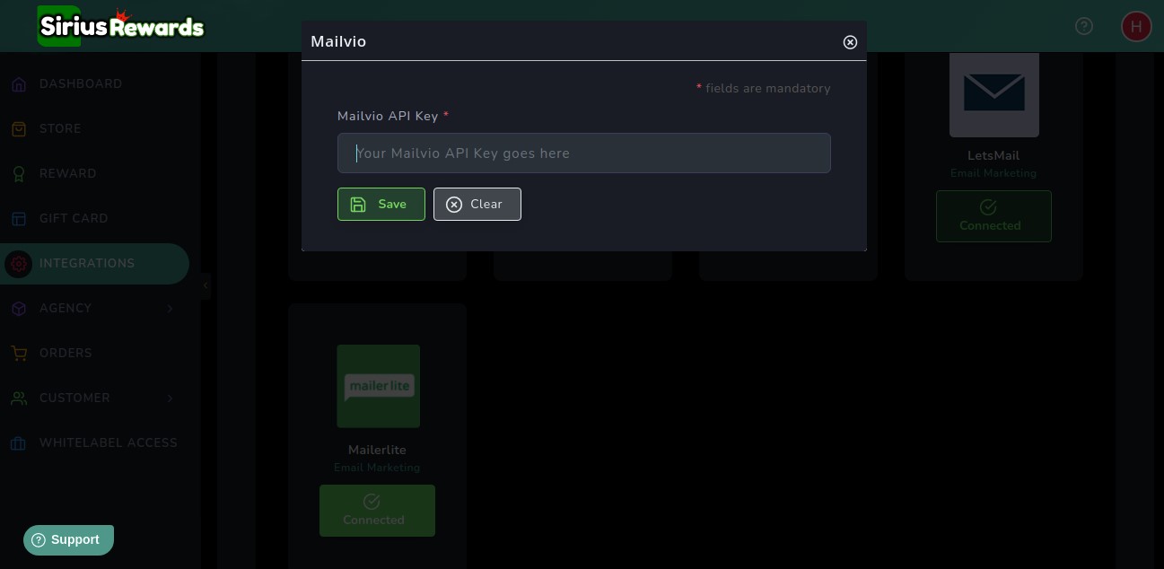
Task: Click the Store bag icon
Action: click(19, 129)
